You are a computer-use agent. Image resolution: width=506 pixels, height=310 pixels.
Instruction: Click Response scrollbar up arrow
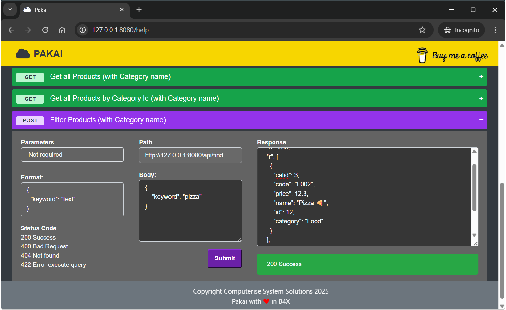click(x=474, y=151)
